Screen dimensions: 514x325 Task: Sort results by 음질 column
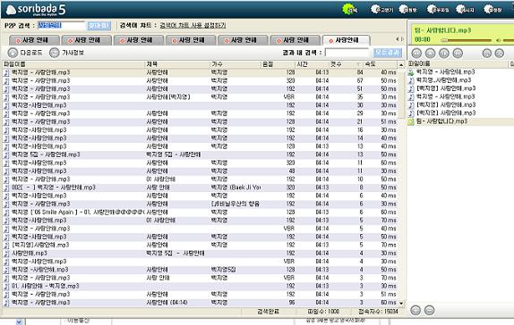(278, 64)
